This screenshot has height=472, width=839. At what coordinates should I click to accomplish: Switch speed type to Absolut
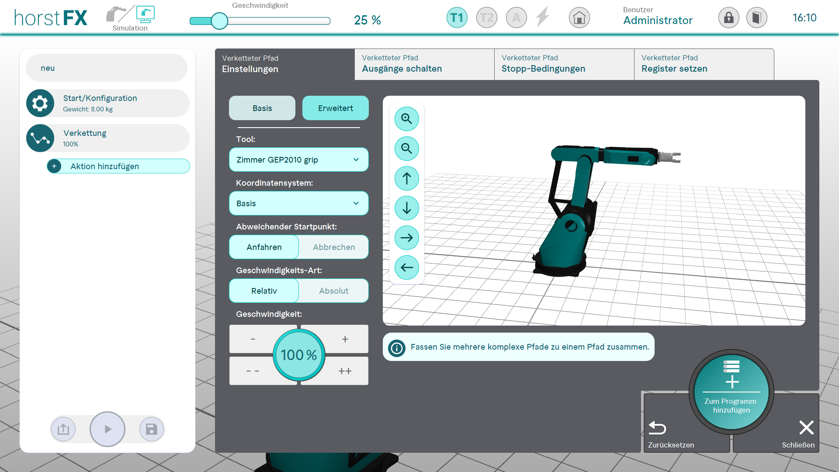[x=333, y=291]
